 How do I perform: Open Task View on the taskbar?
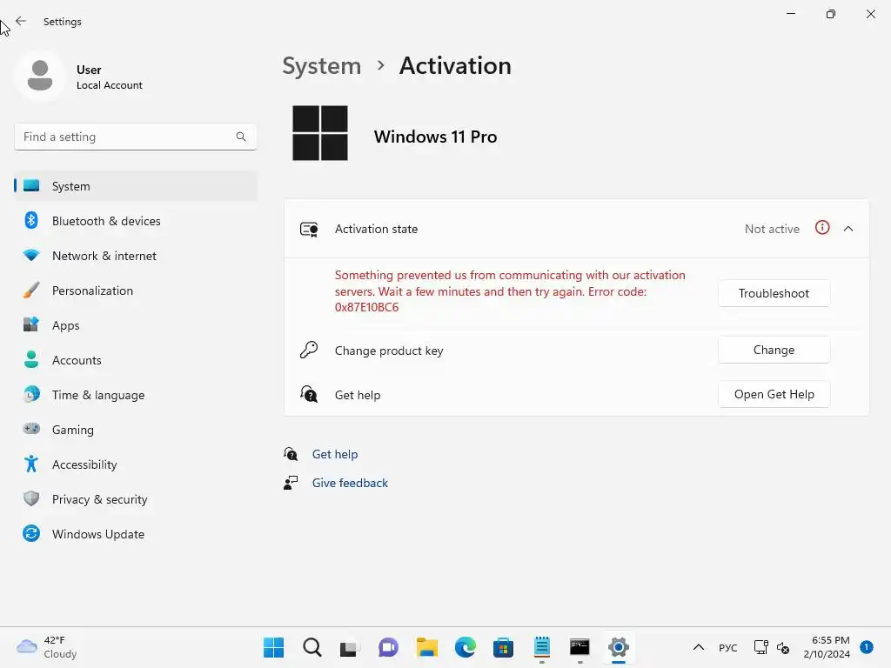pos(350,647)
